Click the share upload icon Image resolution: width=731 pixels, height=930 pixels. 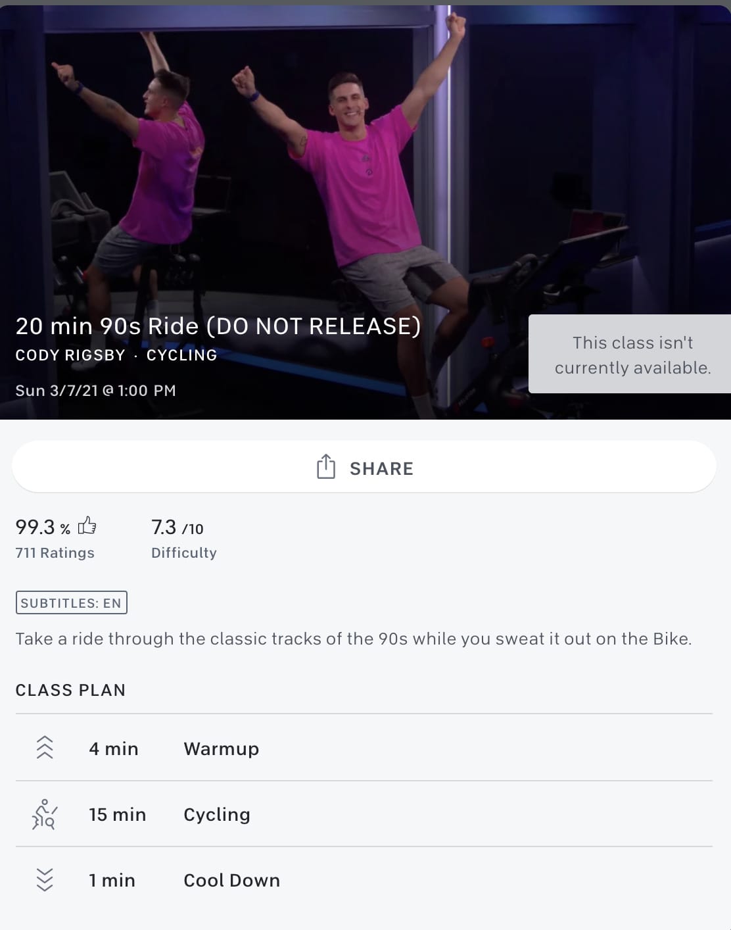click(x=326, y=466)
